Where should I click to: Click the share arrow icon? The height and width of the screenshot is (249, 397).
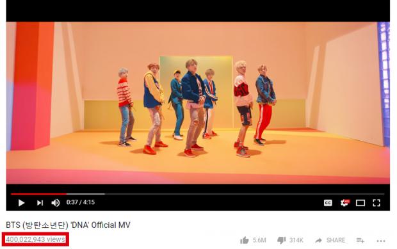(x=318, y=241)
